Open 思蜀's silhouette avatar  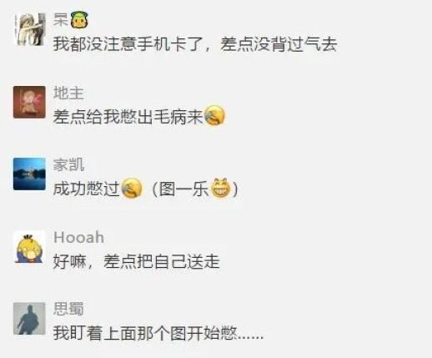pos(29,319)
